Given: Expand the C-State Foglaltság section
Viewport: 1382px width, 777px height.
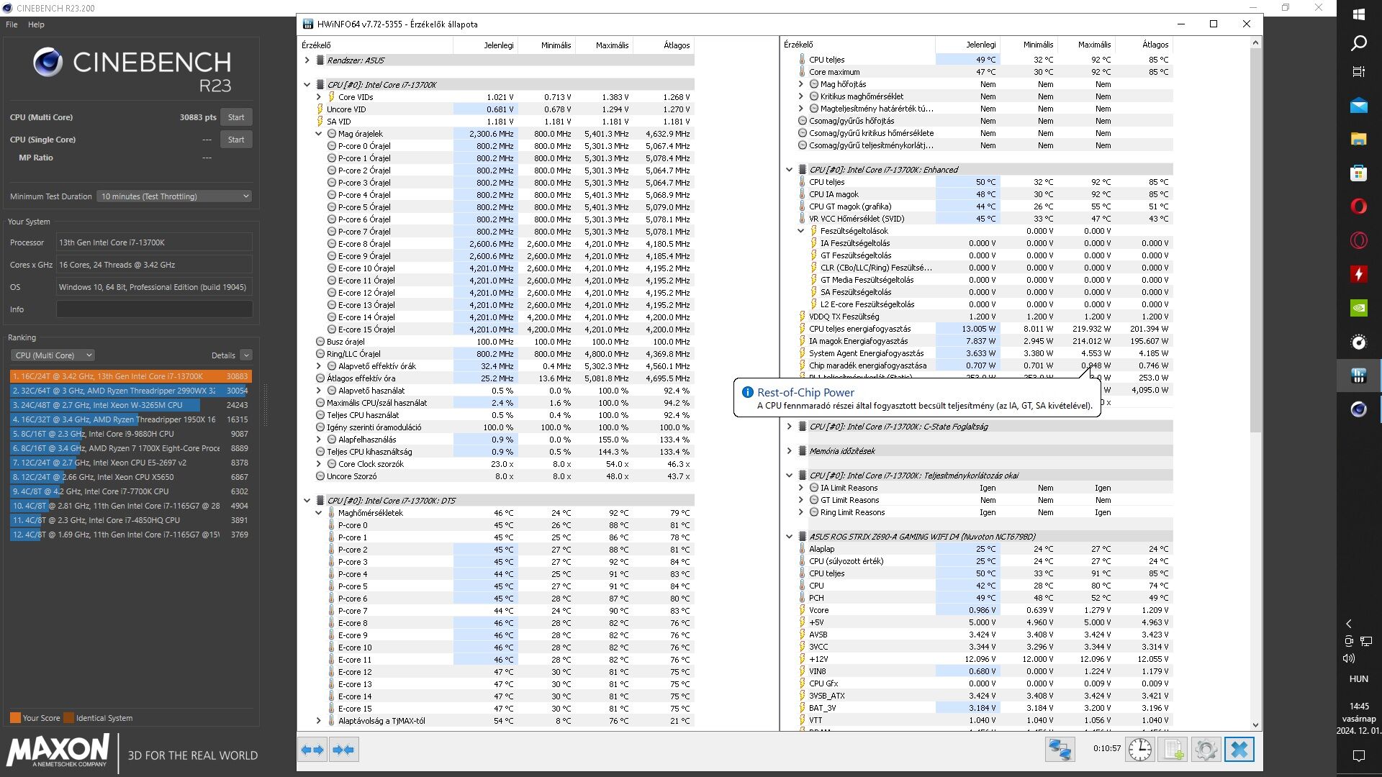Looking at the screenshot, I should 789,427.
